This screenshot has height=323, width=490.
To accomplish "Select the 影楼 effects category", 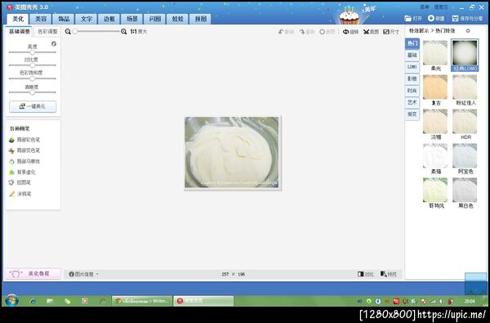I will (x=412, y=79).
